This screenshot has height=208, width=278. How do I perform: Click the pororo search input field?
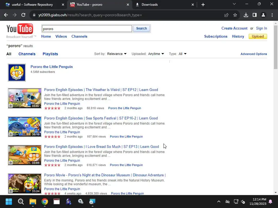coord(87,29)
